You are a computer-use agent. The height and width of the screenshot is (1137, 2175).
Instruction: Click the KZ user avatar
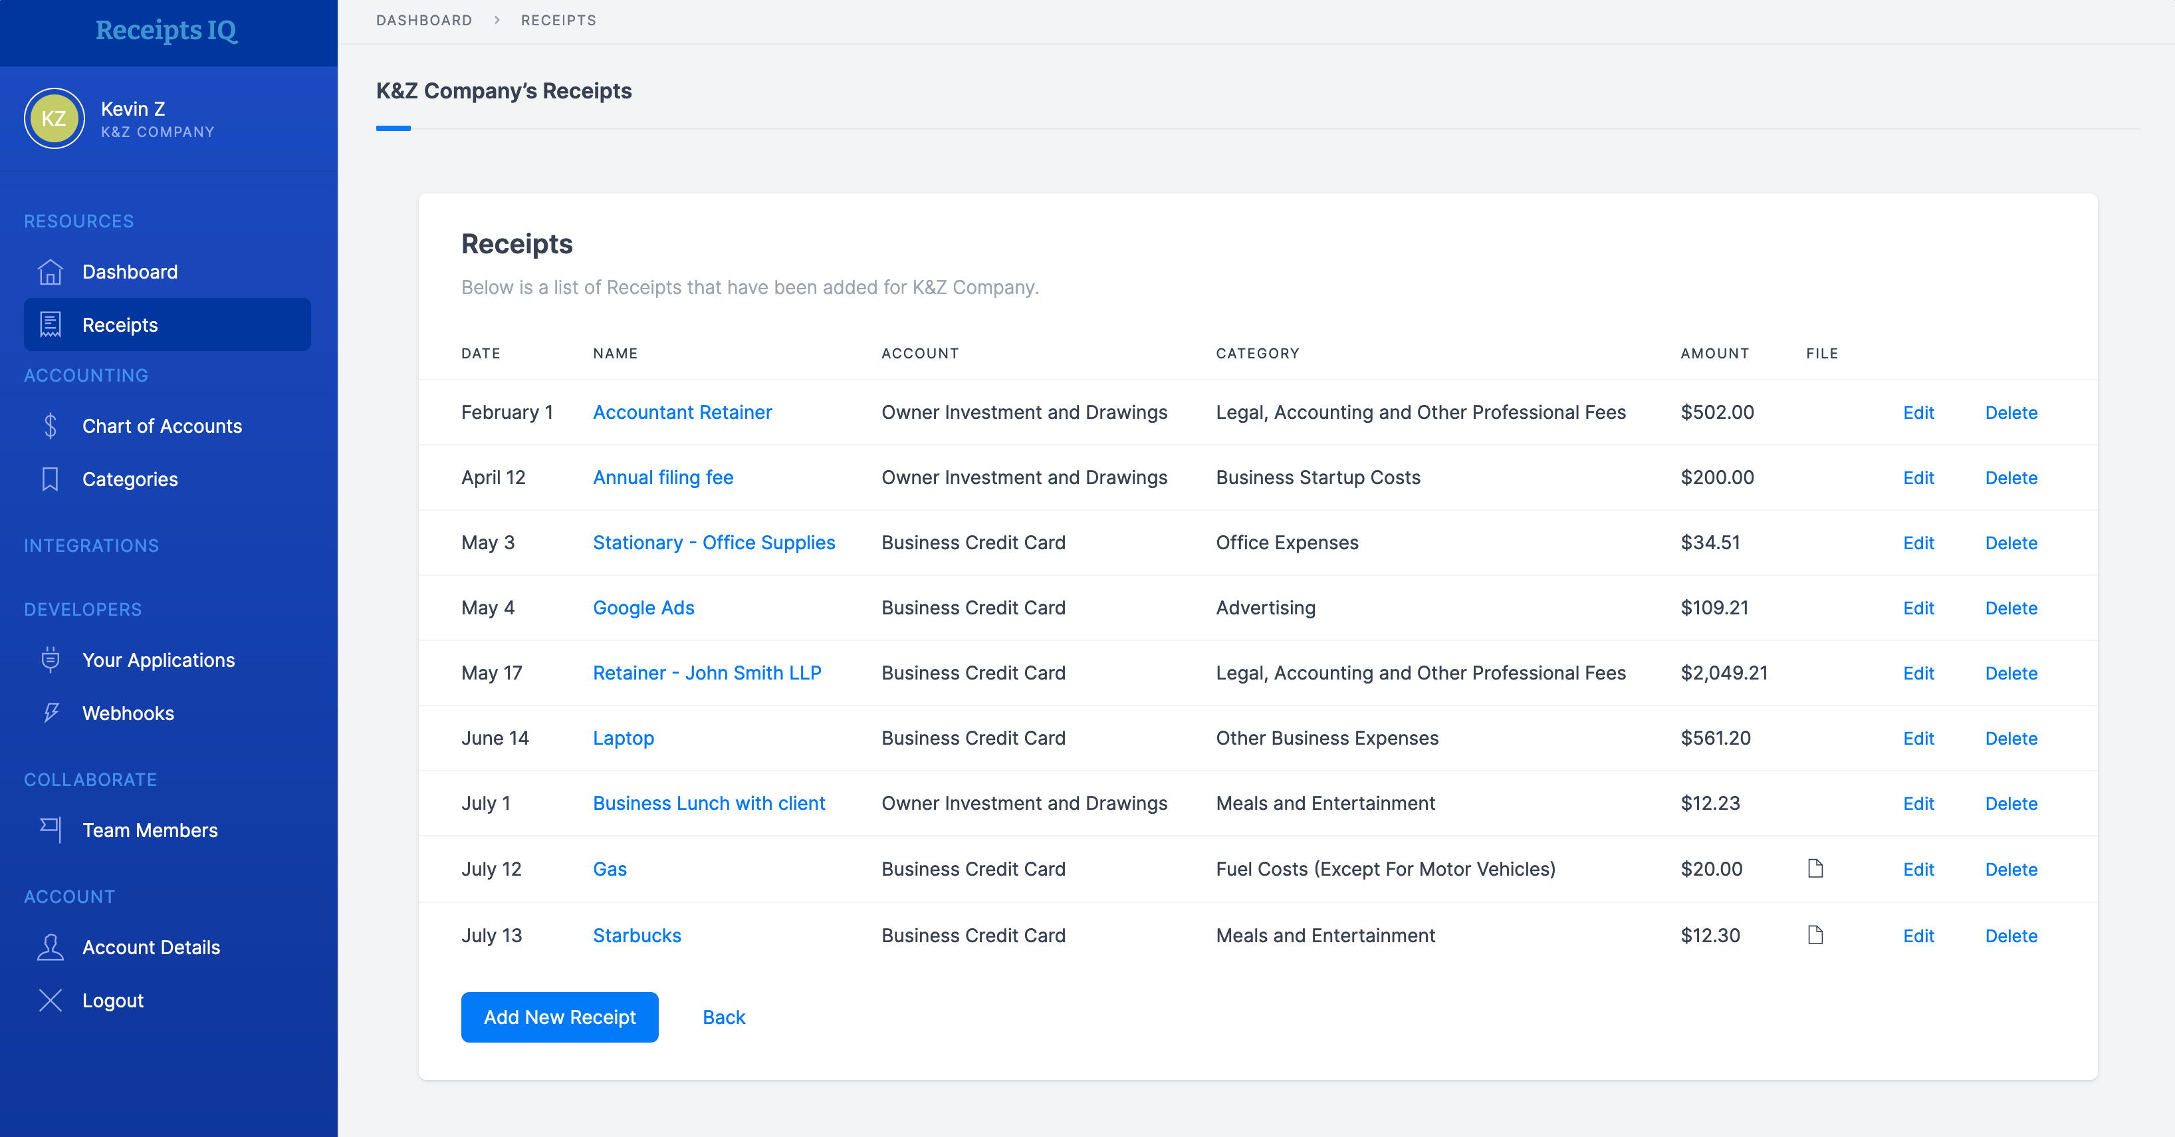(54, 118)
